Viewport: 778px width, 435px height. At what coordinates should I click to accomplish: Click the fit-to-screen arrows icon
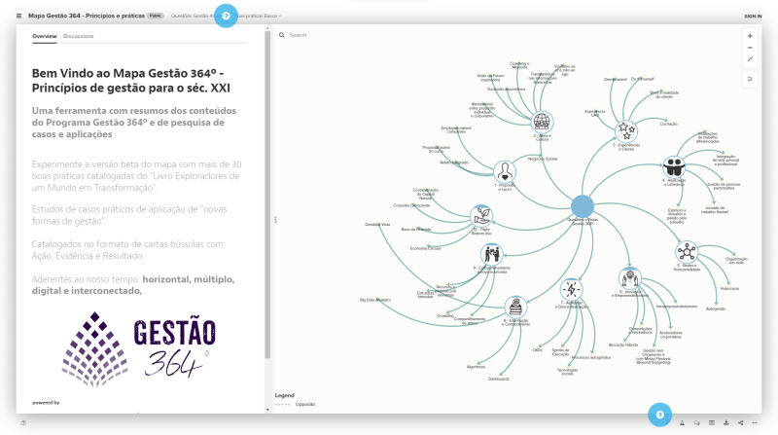(750, 59)
